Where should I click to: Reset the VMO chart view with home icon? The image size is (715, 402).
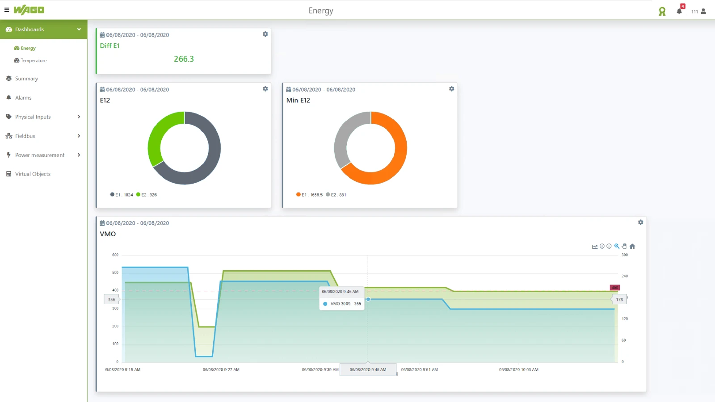pos(632,246)
